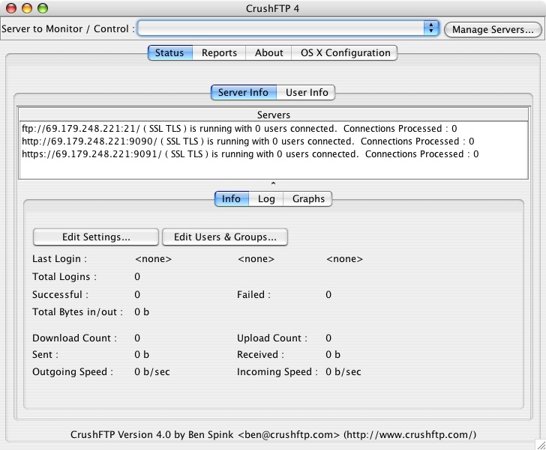Click the CrushFTP Version 4.0 footer text
The image size is (546, 450).
[273, 434]
